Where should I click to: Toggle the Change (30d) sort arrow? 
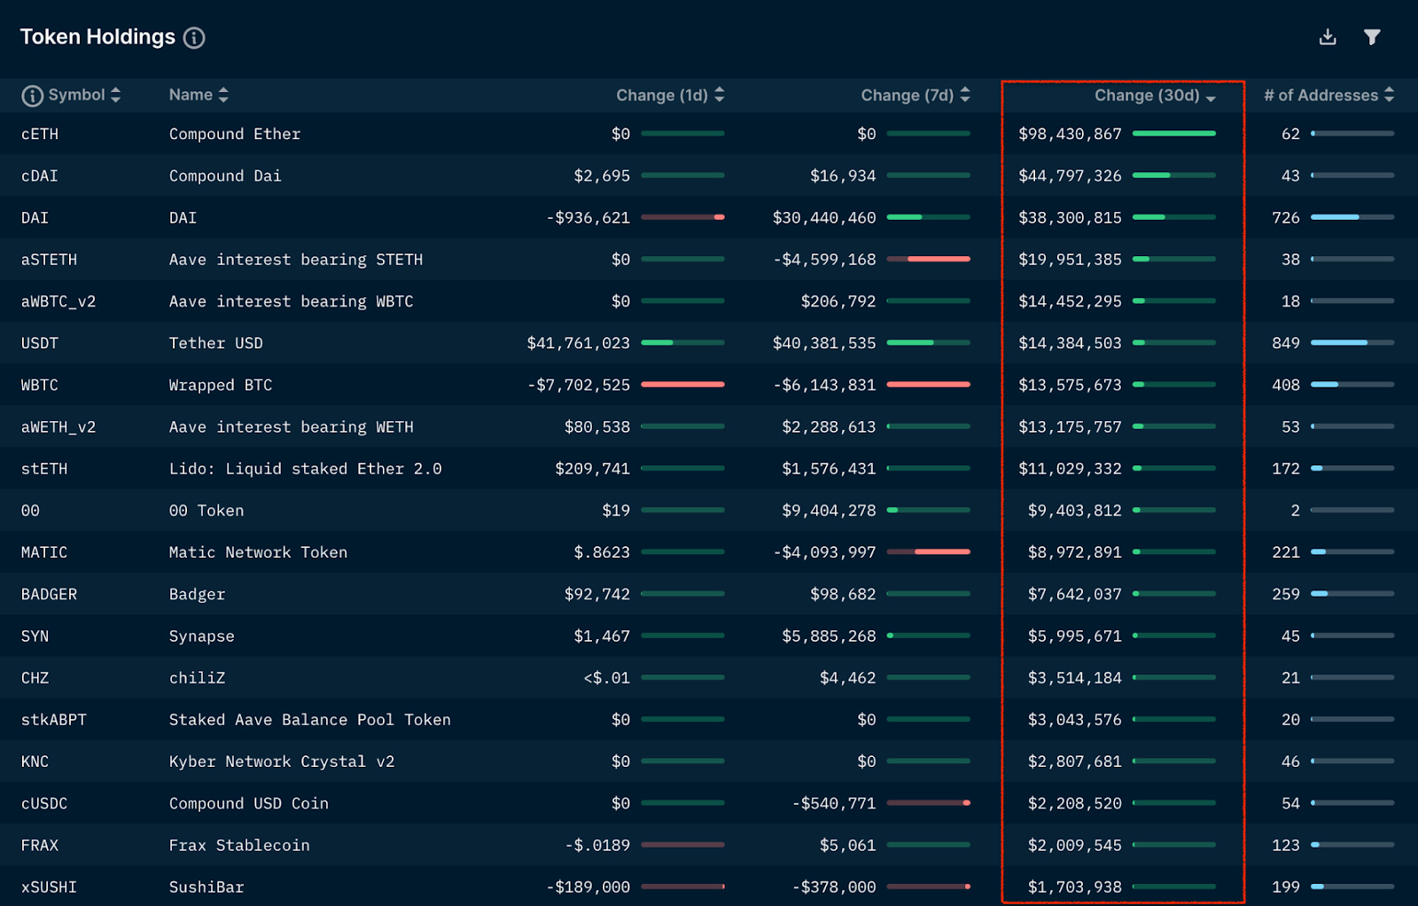coord(1211,98)
